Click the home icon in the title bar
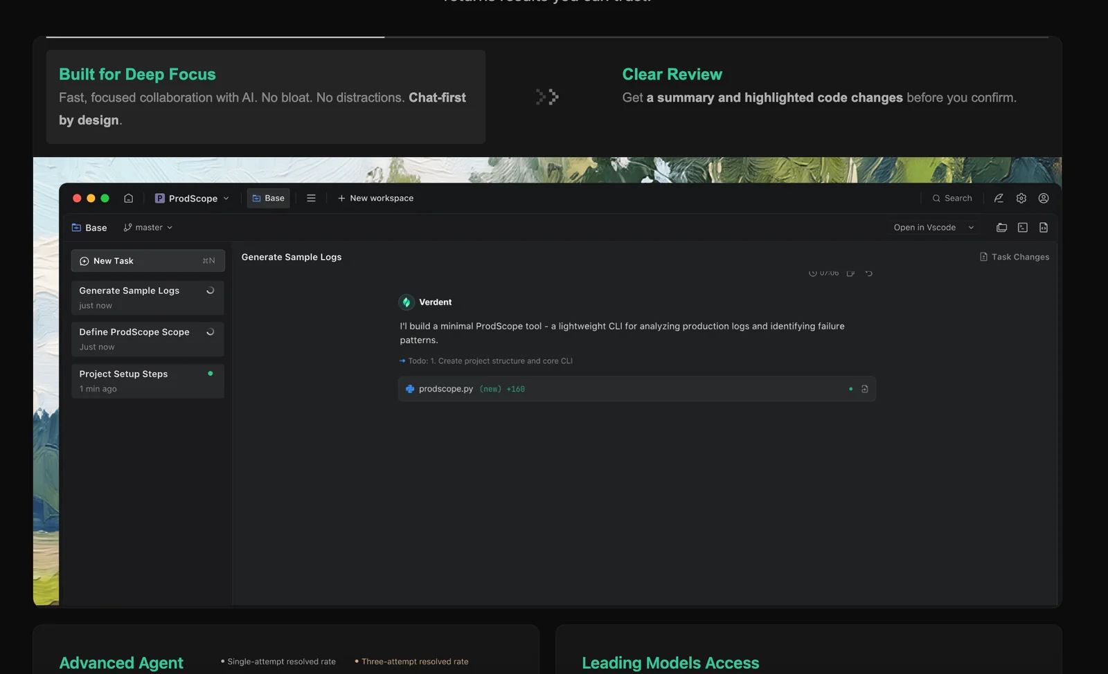The width and height of the screenshot is (1108, 674). pyautogui.click(x=128, y=199)
